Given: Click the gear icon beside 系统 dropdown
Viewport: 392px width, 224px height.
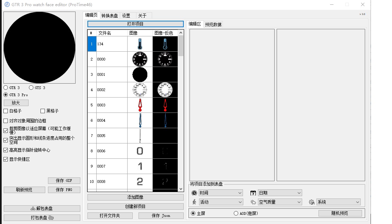Looking at the screenshot, I should pos(311,202).
